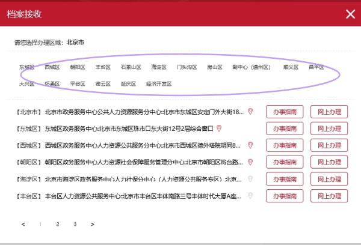Open map pin for 北京市 service center row
Image resolution: width=361 pixels, height=245 pixels.
coord(250,112)
